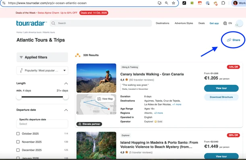The height and width of the screenshot is (160, 246).
Task: Open the browser extensions puzzle icon
Action: (x=223, y=3)
